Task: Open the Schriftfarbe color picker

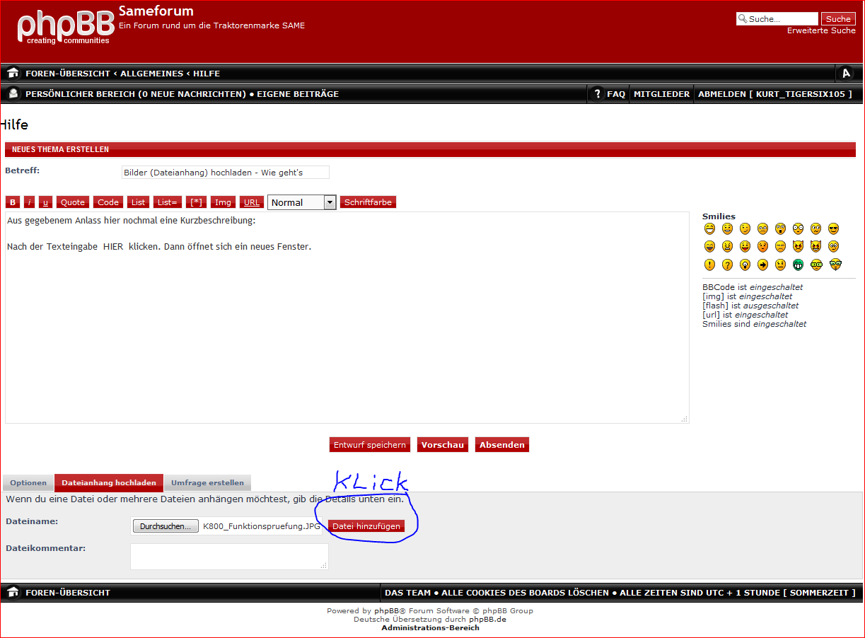Action: pyautogui.click(x=368, y=202)
